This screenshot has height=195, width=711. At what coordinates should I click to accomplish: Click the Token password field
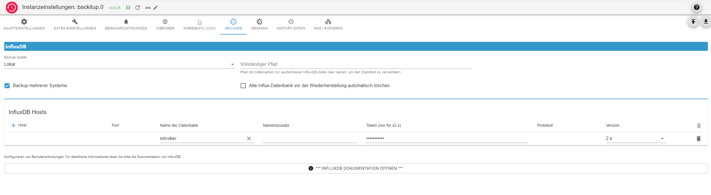(447, 139)
